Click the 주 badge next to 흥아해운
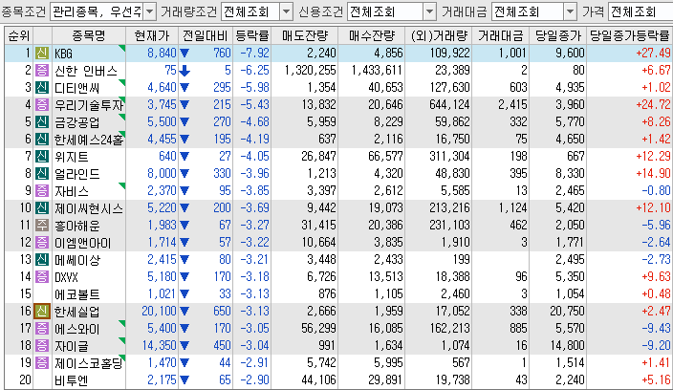Screen dimensions: 673x390 pos(42,226)
